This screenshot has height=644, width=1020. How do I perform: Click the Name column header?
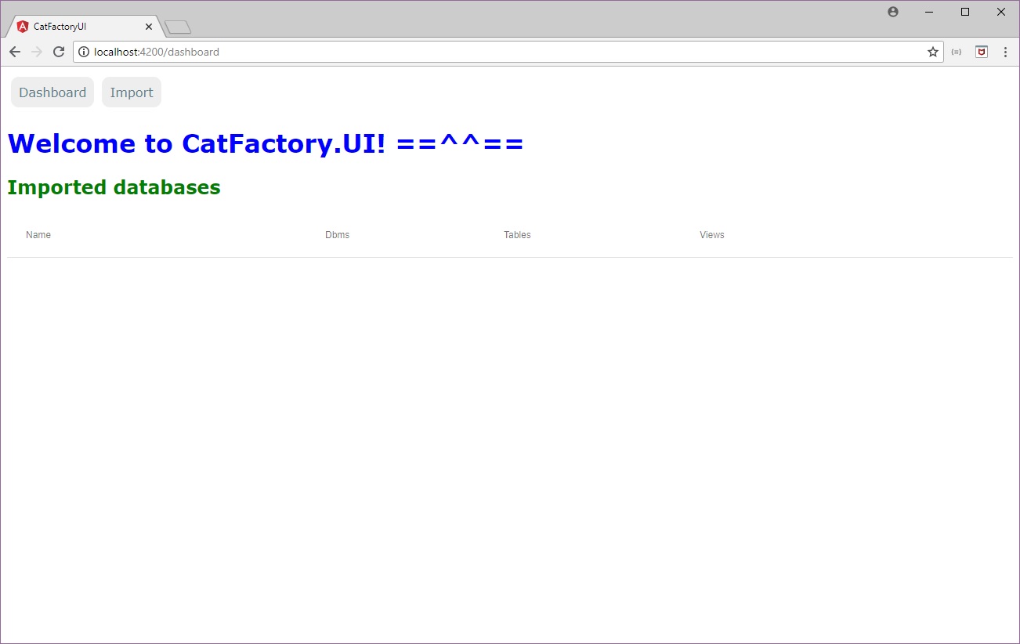[x=38, y=235]
